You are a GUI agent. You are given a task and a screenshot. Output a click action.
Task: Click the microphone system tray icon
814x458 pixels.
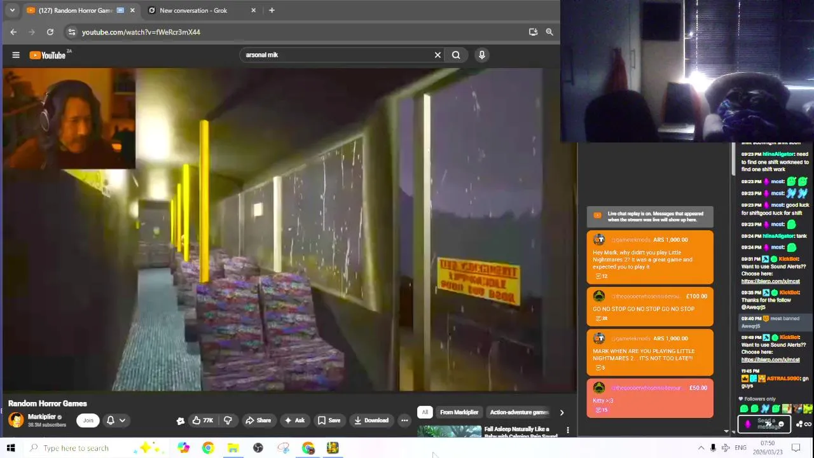click(x=713, y=448)
